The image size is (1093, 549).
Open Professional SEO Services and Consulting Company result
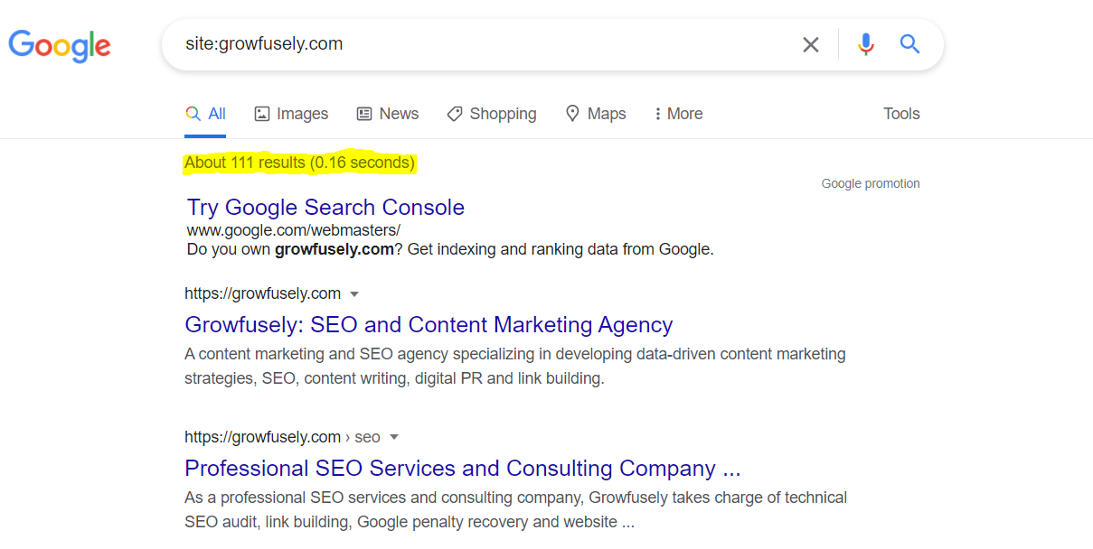462,469
